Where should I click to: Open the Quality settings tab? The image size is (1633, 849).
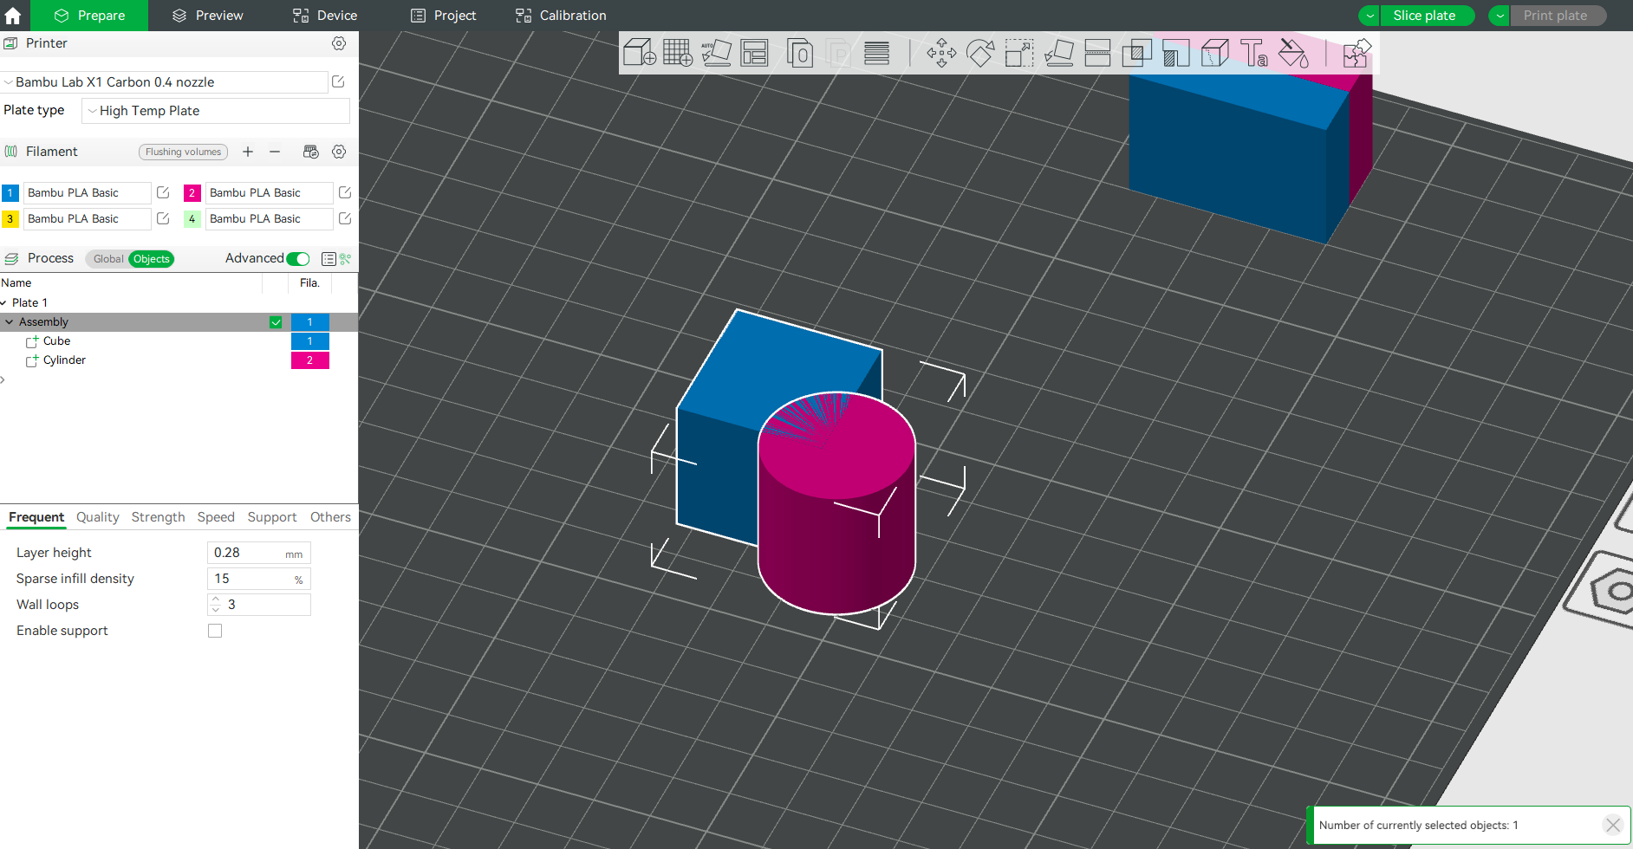97,517
